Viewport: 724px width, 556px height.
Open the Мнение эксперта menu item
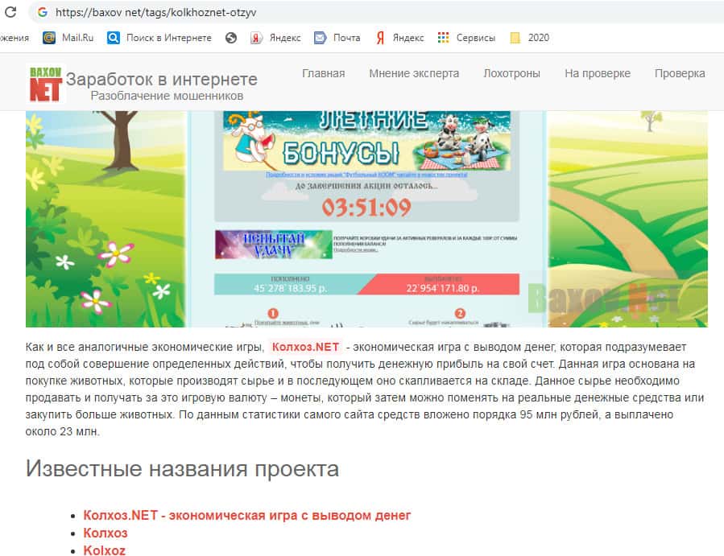414,73
